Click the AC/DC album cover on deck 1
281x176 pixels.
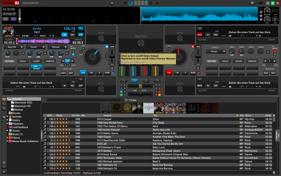(8, 32)
